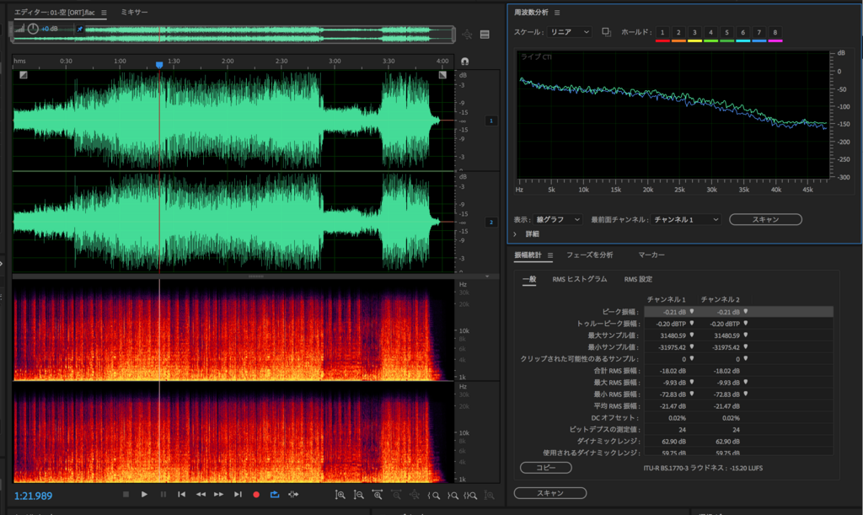The width and height of the screenshot is (863, 515).
Task: Zoom out amplitude icon
Action: 358,496
